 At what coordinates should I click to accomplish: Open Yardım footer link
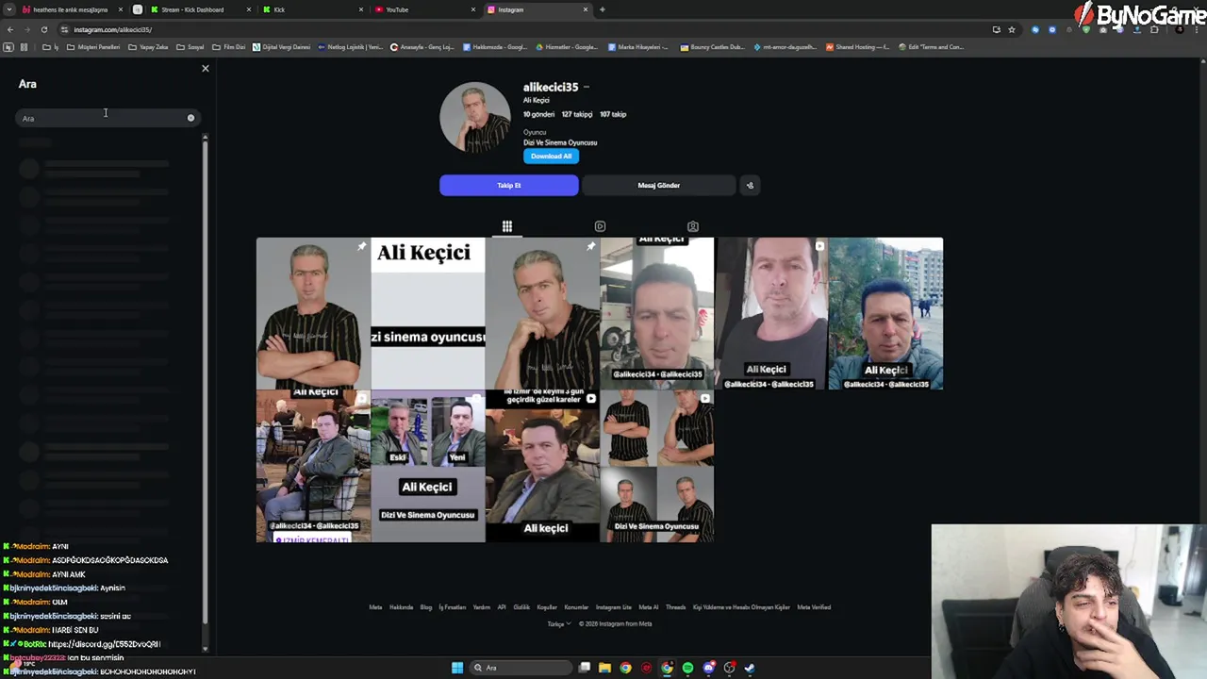pos(481,607)
